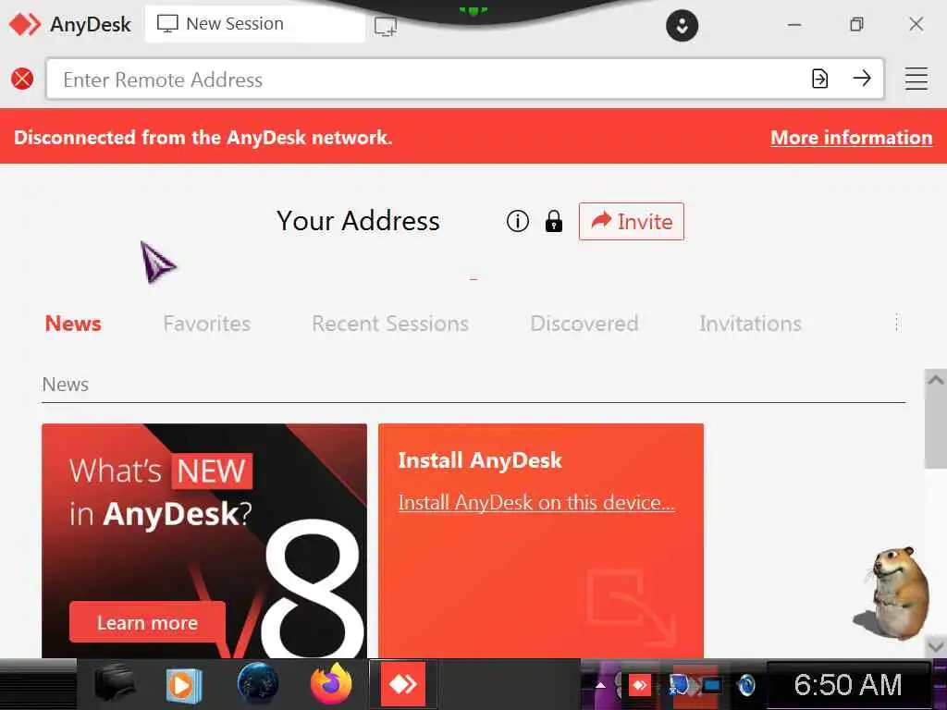Screen dimensions: 947x710
Task: Open the Recent Sessions tab
Action: pyautogui.click(x=390, y=324)
